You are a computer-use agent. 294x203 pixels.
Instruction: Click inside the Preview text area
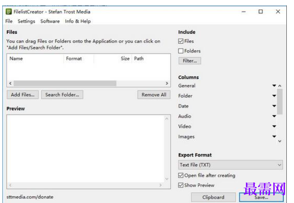coord(86,149)
